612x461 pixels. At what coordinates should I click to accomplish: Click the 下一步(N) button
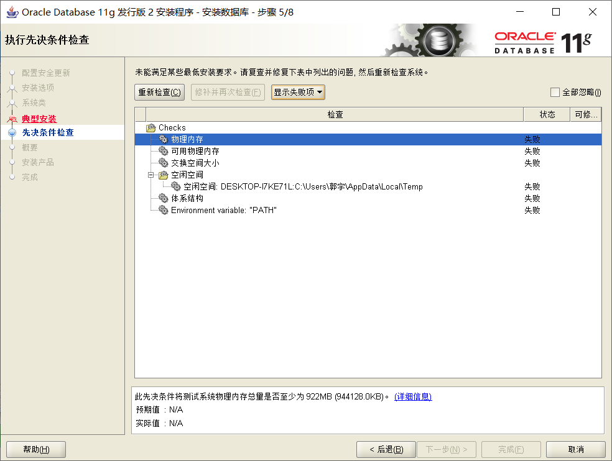447,449
